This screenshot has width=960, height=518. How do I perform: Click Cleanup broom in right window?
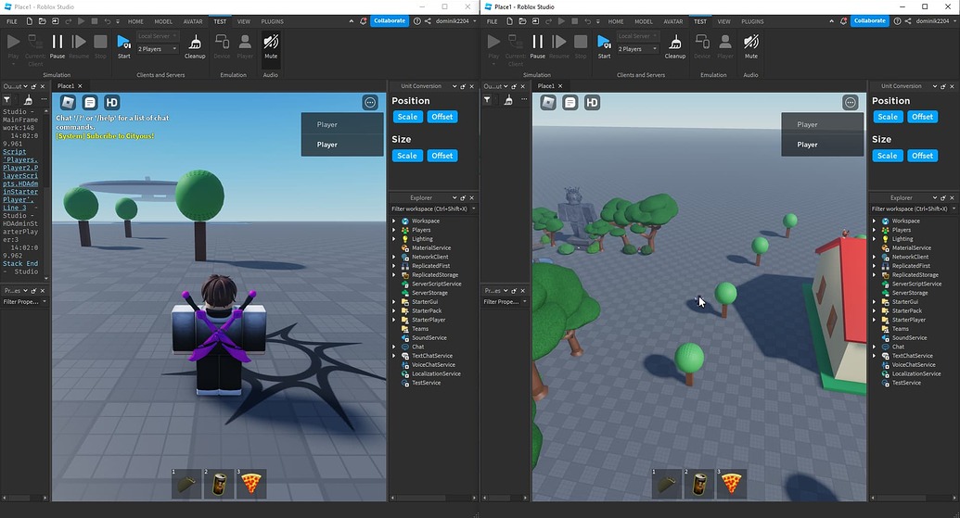[674, 46]
